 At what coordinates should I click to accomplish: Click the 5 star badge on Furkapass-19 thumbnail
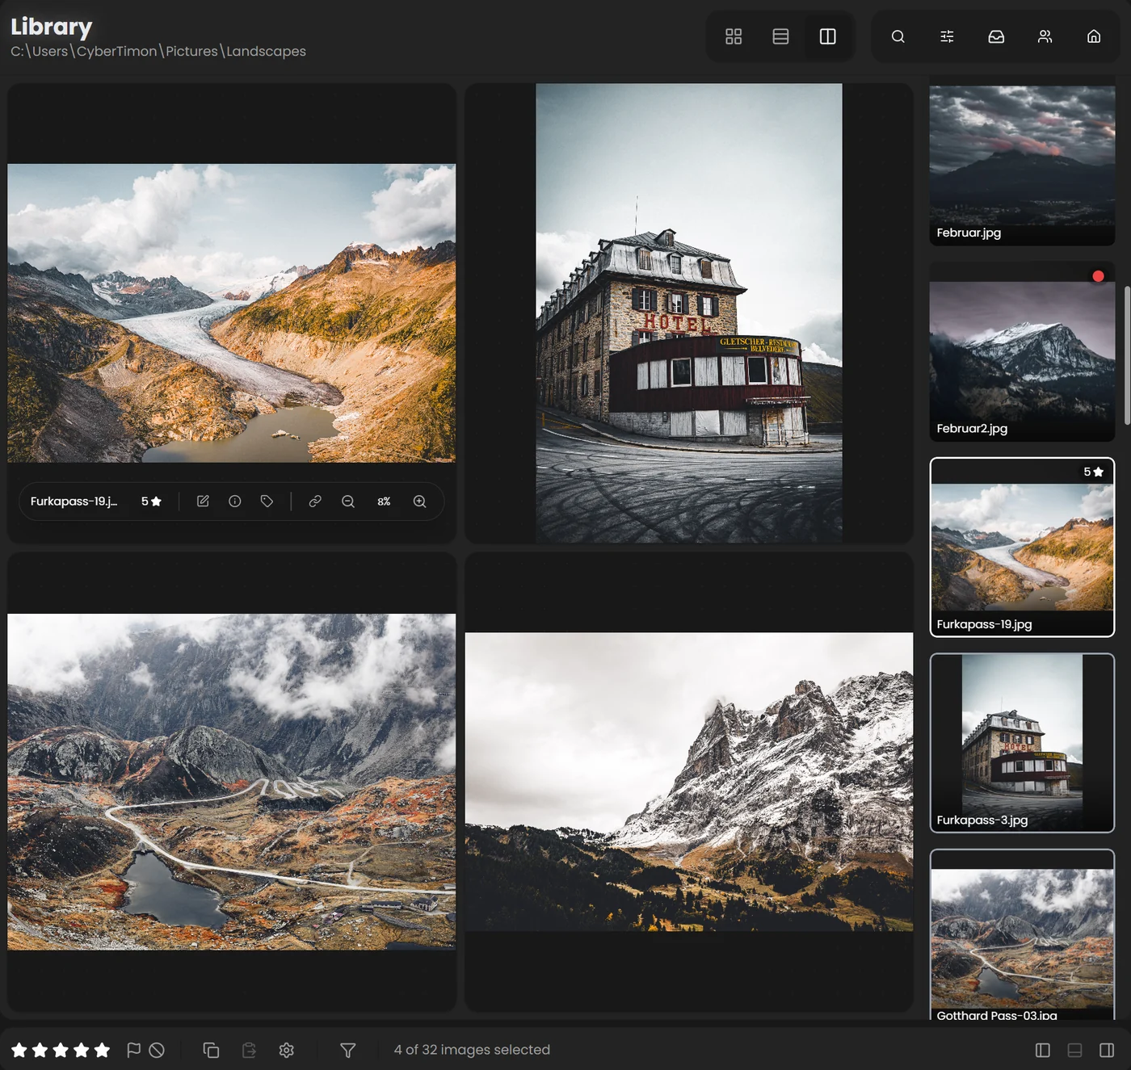pyautogui.click(x=1093, y=472)
